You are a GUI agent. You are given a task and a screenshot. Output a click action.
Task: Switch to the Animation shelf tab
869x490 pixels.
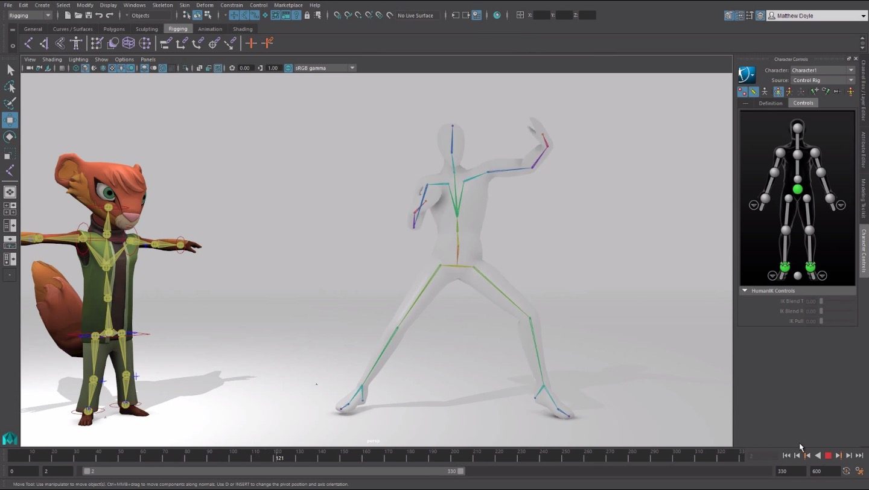(x=210, y=29)
